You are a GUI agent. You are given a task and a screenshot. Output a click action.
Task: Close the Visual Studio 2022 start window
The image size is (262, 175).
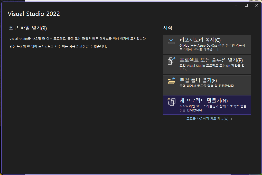(257, 5)
